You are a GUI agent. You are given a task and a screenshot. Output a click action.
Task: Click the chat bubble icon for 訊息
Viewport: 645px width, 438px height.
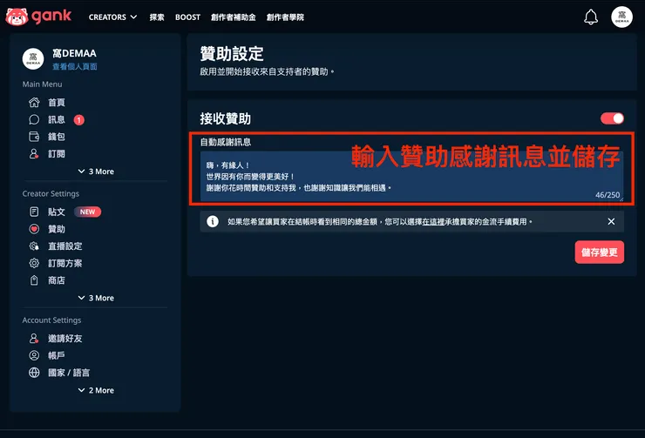coord(34,119)
